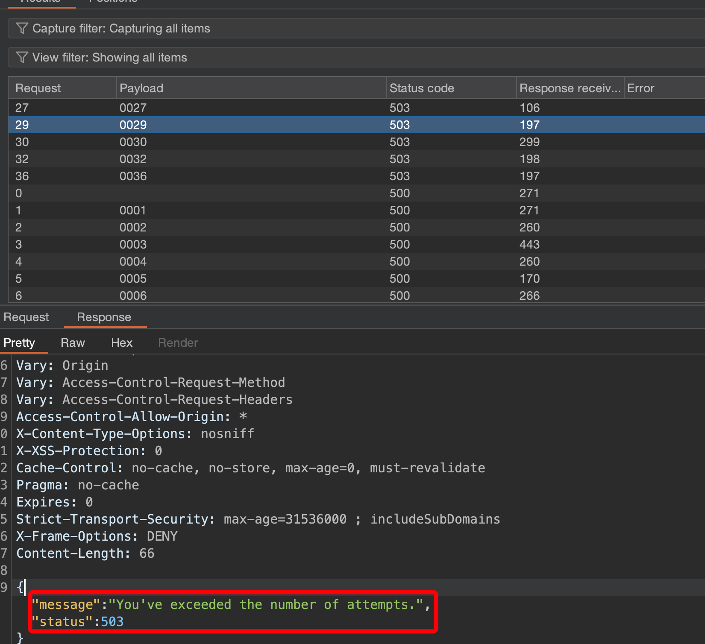This screenshot has width=705, height=644.
Task: Sort results by Payload column header
Action: (141, 88)
